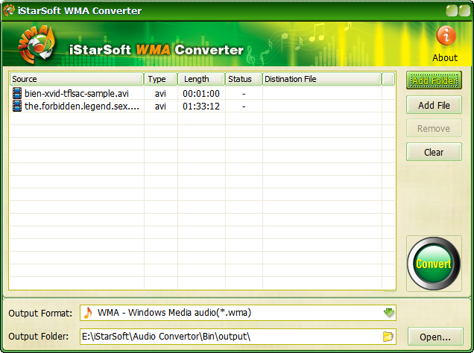Viewport: 474px width, 353px height.
Task: Sort by the Type column header
Action: click(160, 79)
